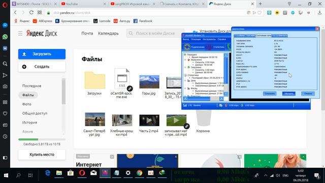325x183 pixels.
Task: Open Opera sidebar bookmarks heart icon
Action: (5, 113)
